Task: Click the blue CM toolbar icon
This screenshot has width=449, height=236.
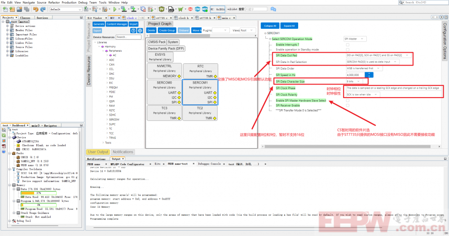Action: pos(198,9)
